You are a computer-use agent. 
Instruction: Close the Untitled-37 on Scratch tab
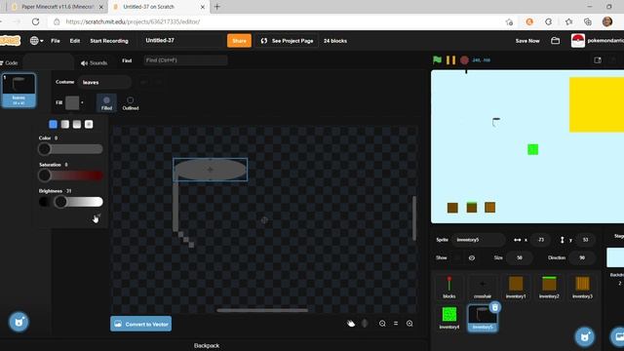tap(202, 7)
